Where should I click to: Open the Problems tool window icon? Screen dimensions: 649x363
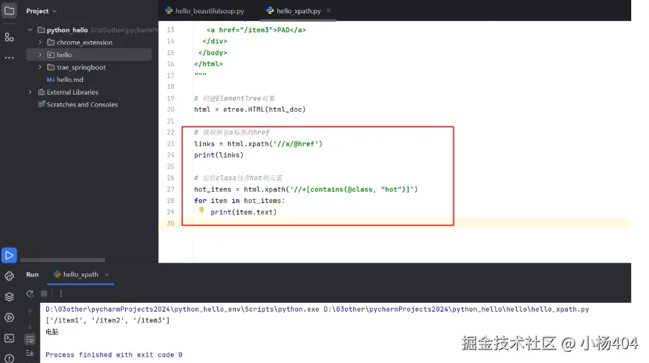point(9,358)
